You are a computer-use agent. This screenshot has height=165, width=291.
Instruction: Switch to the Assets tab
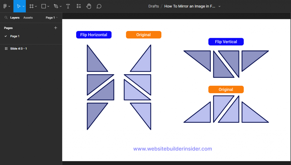28,18
